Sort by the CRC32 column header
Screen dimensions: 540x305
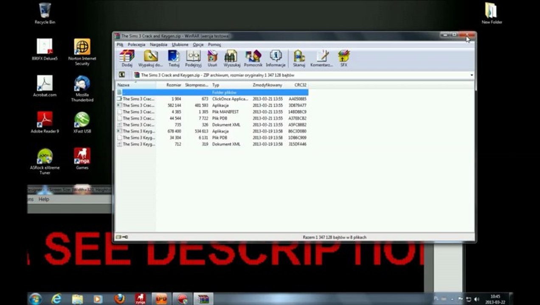pyautogui.click(x=296, y=85)
